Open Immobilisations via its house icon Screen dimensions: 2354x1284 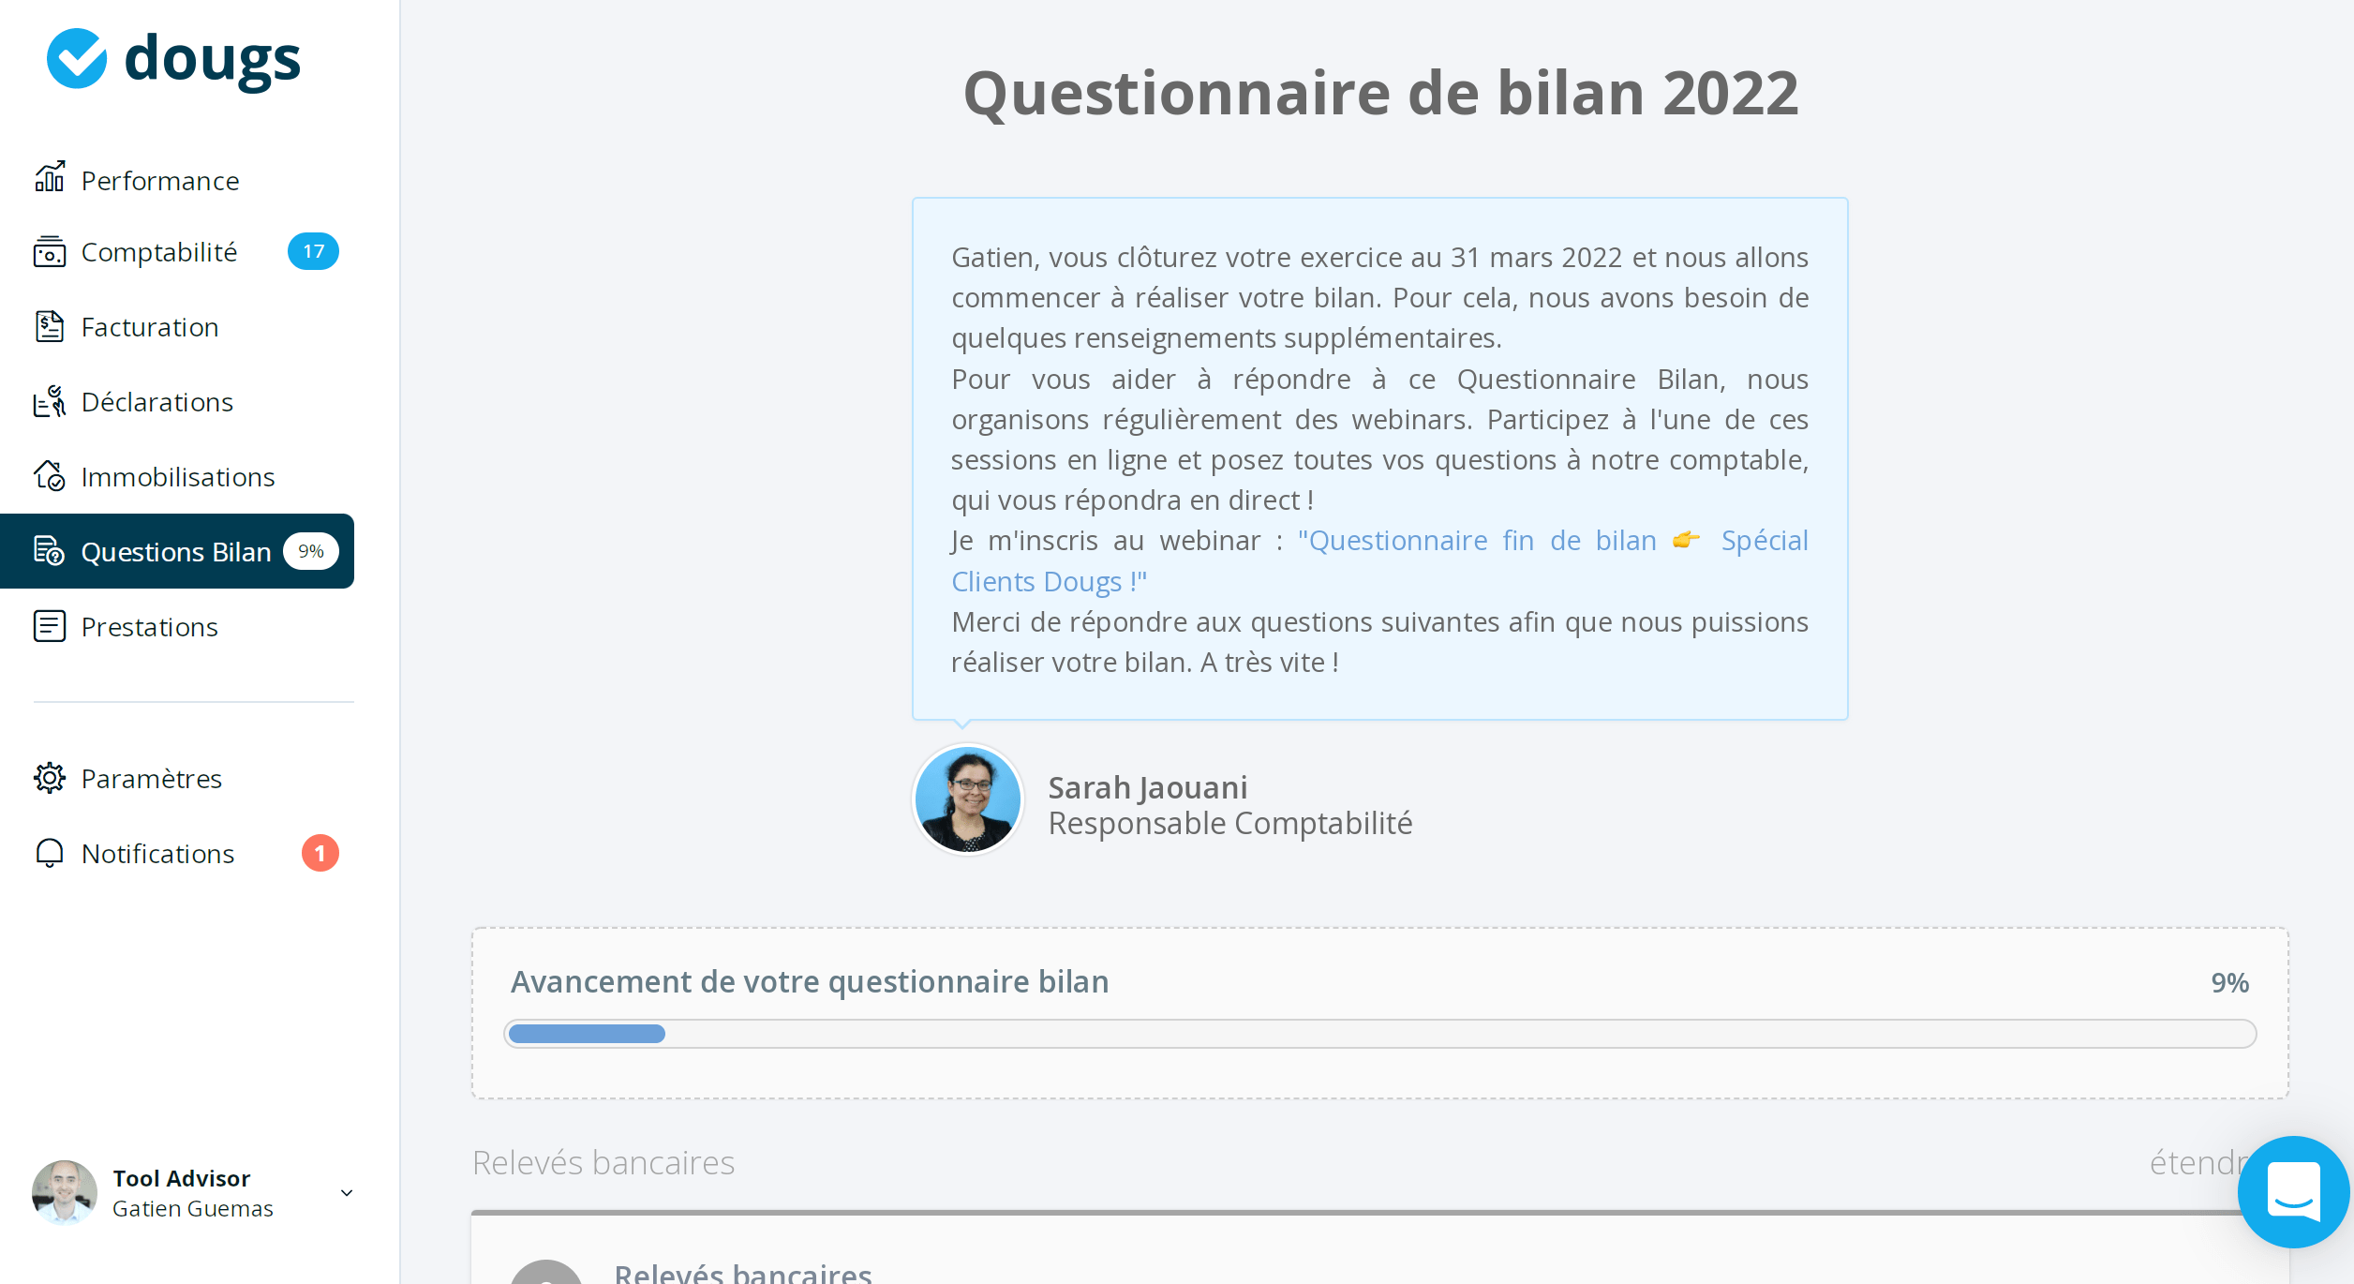coord(50,476)
